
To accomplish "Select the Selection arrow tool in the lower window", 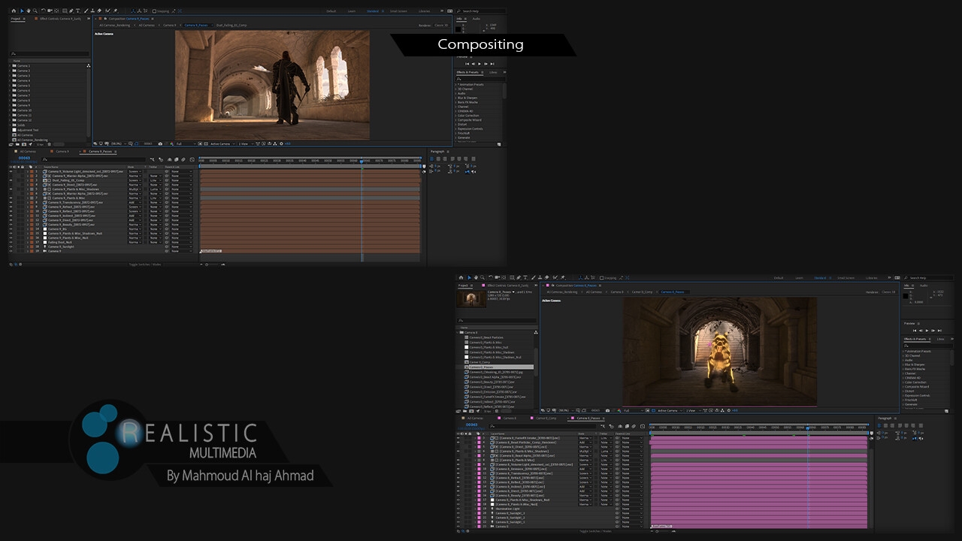I will pyautogui.click(x=469, y=277).
